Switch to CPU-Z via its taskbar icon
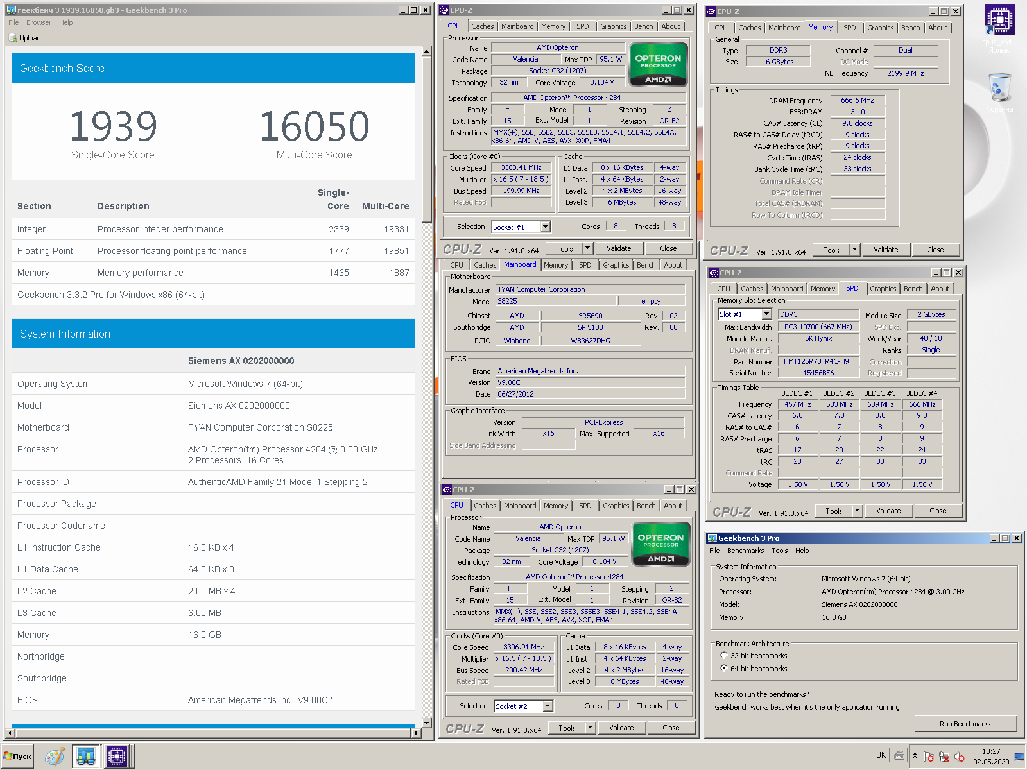The width and height of the screenshot is (1027, 770). pyautogui.click(x=117, y=757)
